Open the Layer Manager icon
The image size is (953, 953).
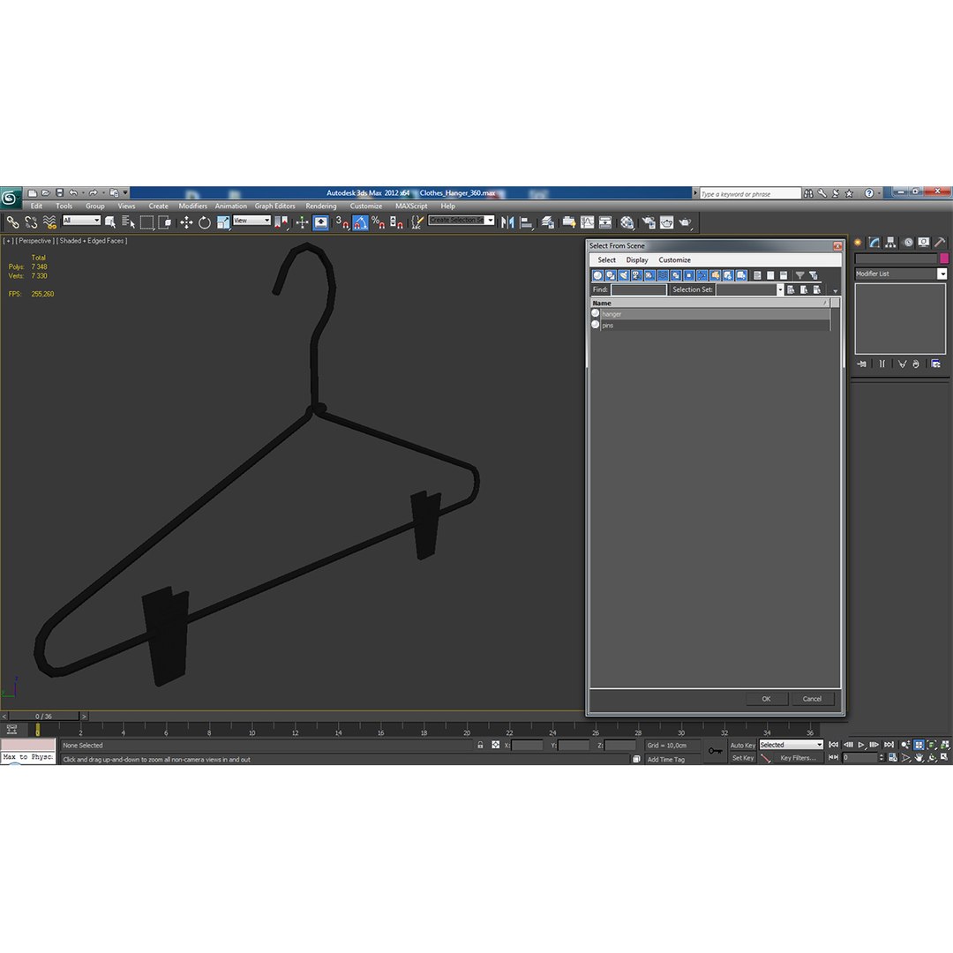point(548,223)
